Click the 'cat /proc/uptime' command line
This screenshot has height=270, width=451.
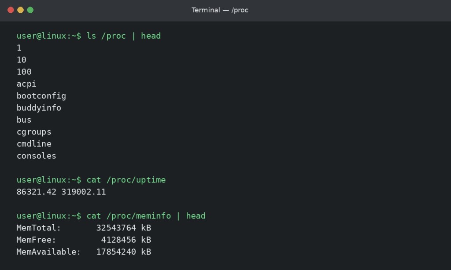(x=91, y=180)
